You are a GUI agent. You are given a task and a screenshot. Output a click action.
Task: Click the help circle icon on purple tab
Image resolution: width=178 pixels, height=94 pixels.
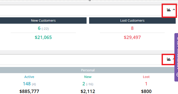tap(177, 75)
